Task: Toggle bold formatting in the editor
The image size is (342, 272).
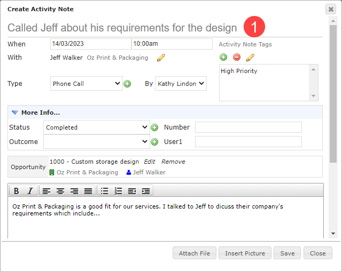Action: [17, 191]
